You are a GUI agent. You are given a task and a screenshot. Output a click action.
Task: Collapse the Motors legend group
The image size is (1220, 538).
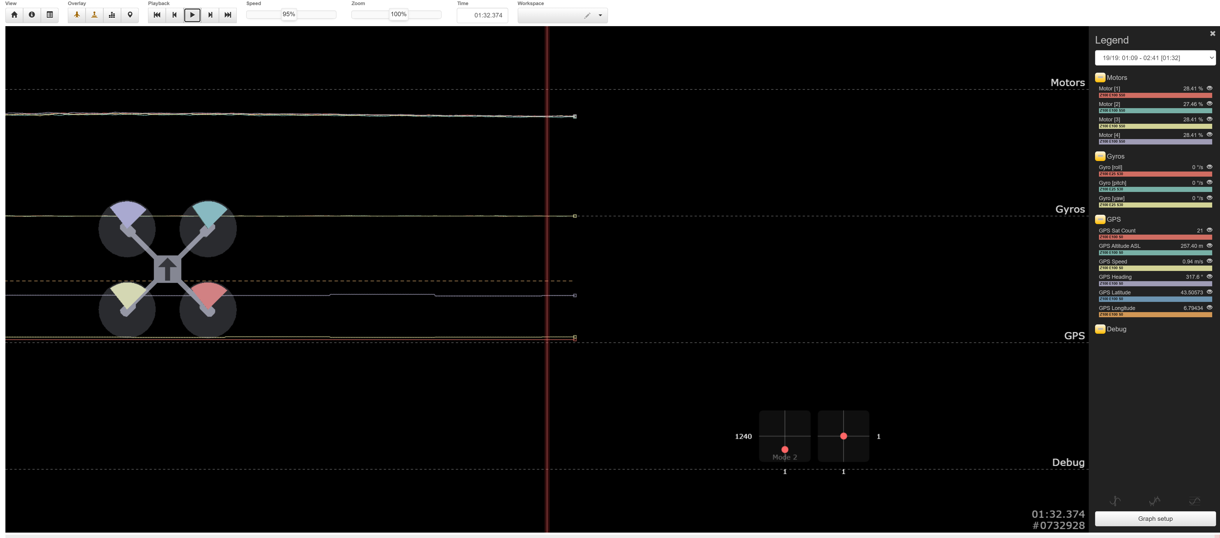coord(1100,78)
